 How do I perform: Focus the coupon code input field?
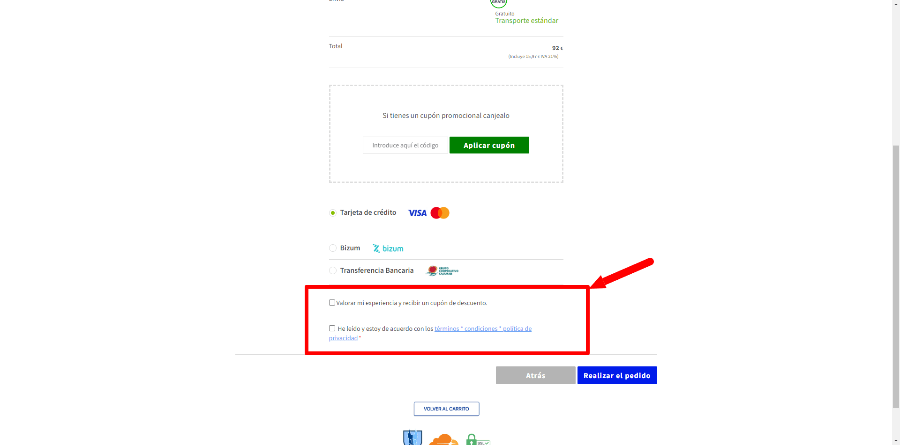[405, 145]
